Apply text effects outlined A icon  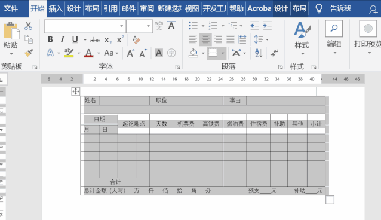click(50, 53)
